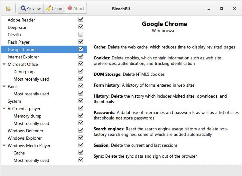
Task: Uncheck the Flash Player checkbox
Action: coord(81,41)
